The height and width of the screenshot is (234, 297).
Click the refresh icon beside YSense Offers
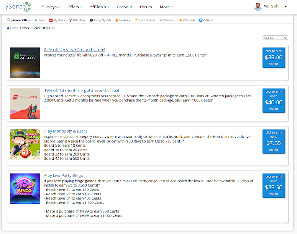(53, 28)
